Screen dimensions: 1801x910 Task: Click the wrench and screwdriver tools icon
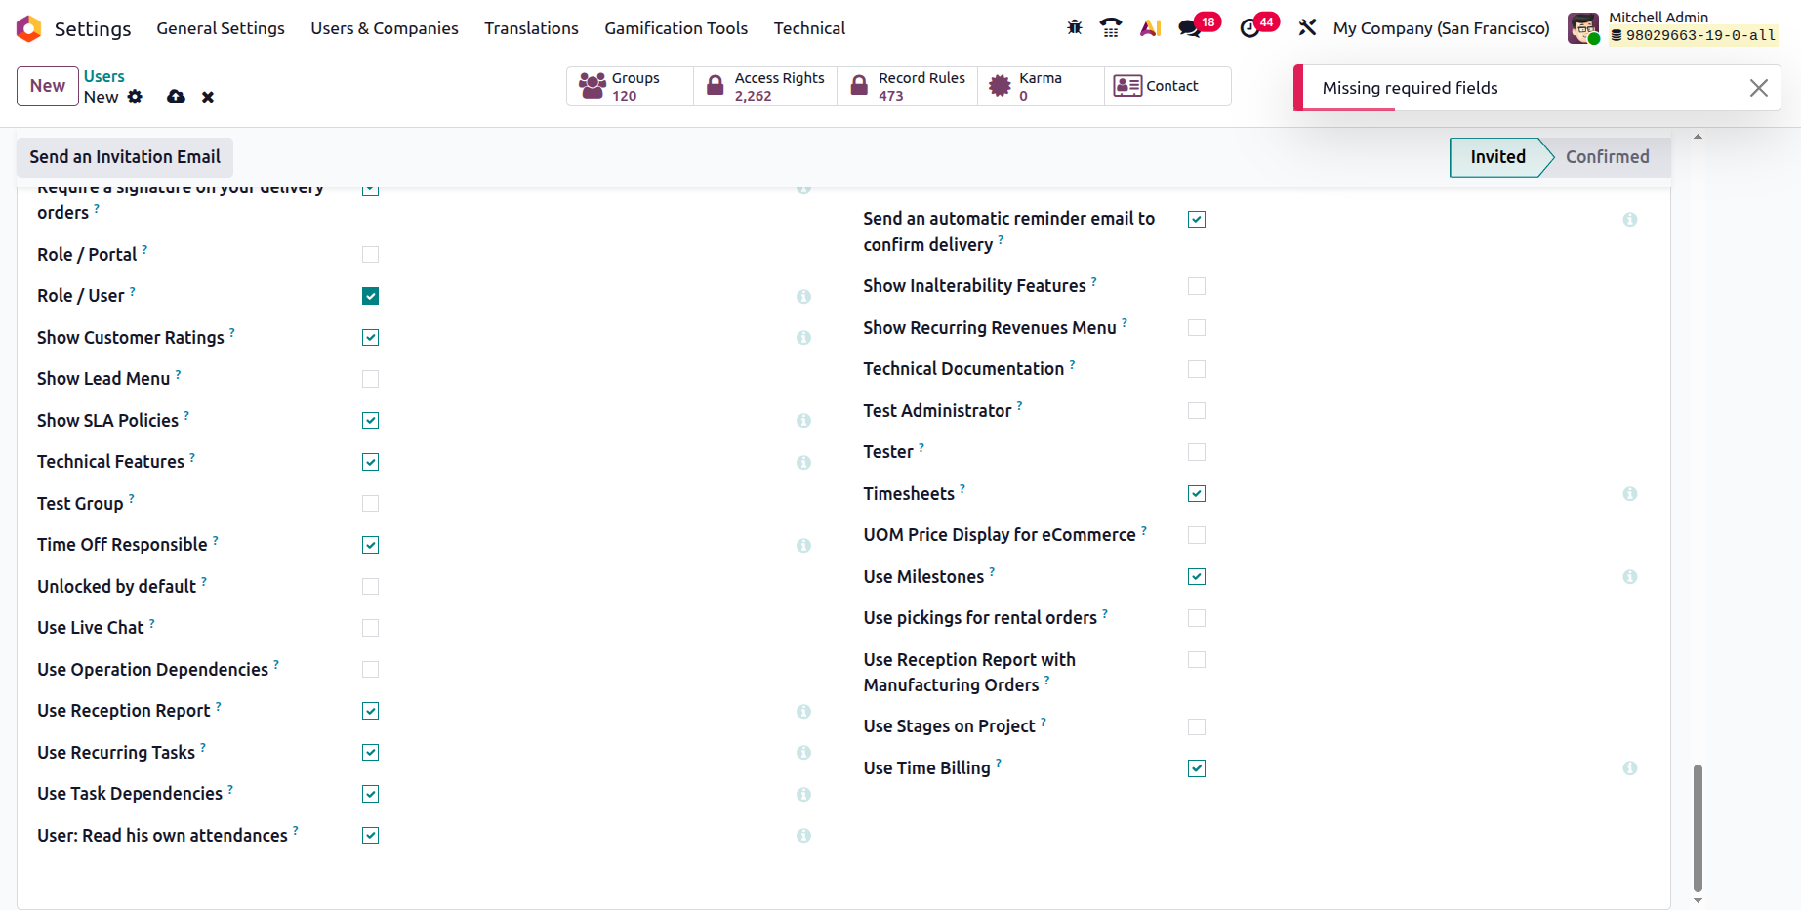pos(1307,27)
